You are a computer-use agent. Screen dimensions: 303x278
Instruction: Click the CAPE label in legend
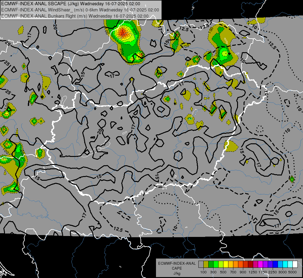tap(177, 268)
